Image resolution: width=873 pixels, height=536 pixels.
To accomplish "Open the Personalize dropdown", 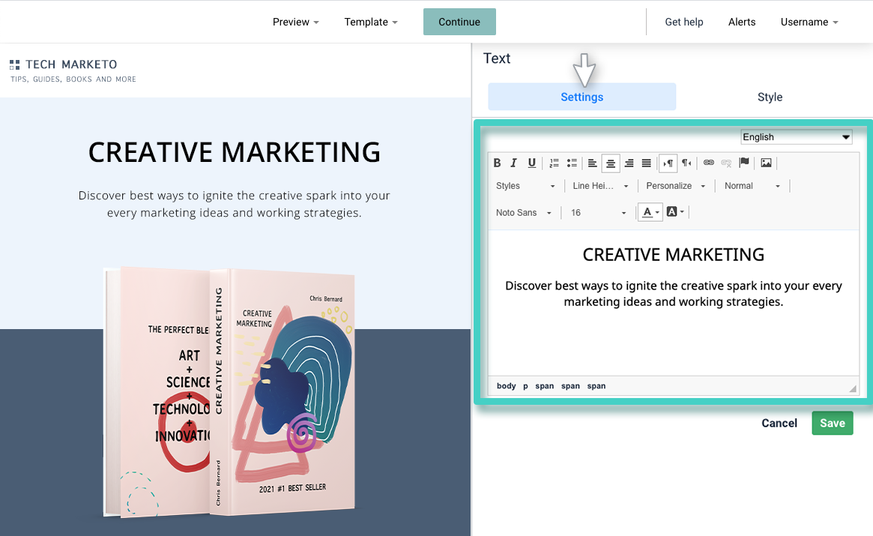I will tap(675, 186).
